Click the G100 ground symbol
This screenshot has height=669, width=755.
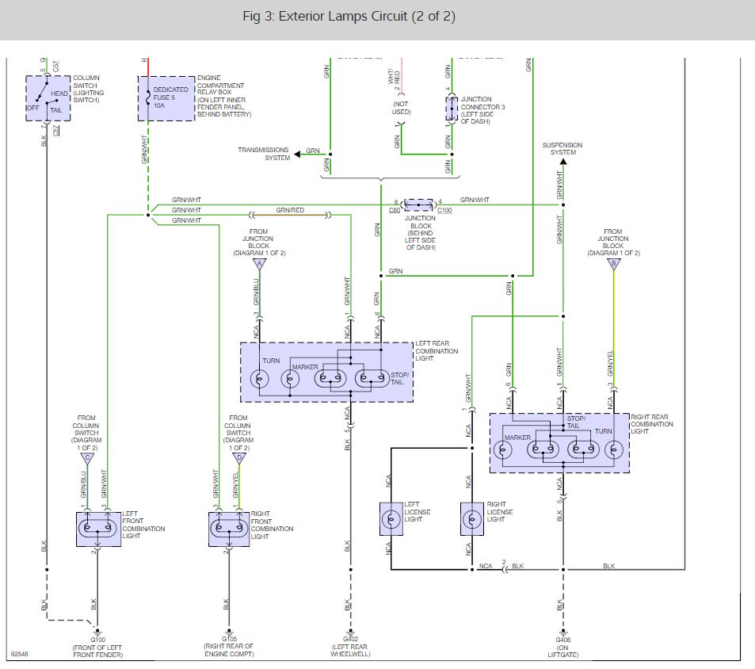[x=97, y=631]
